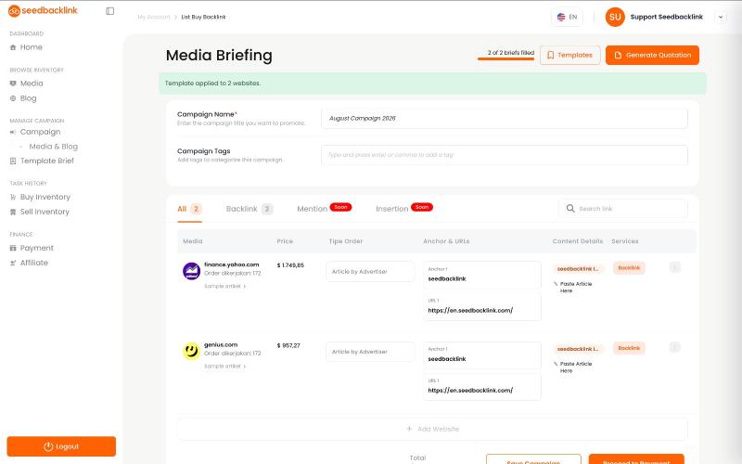This screenshot has height=464, width=742.
Task: Open Blog under Browse Inventory
Action: coord(28,98)
